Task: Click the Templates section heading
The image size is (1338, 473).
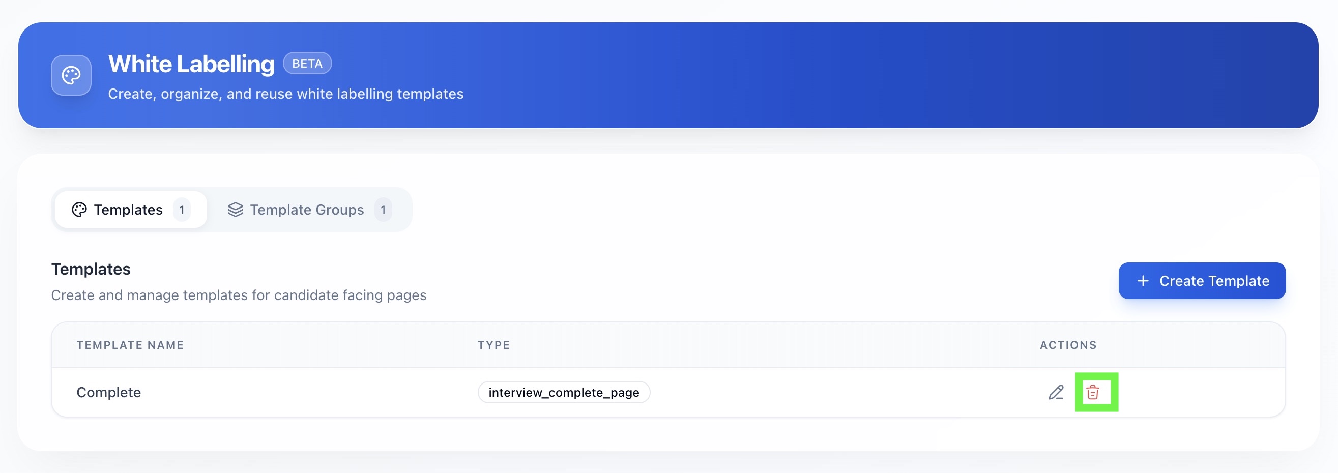Action: pyautogui.click(x=91, y=269)
